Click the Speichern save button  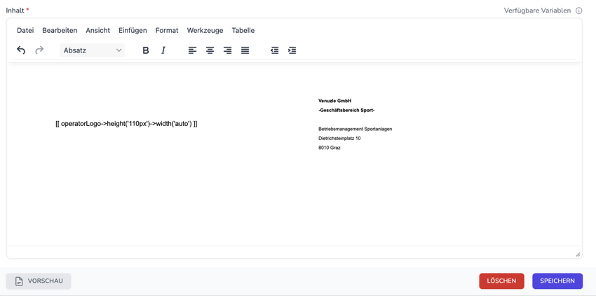[557, 281]
